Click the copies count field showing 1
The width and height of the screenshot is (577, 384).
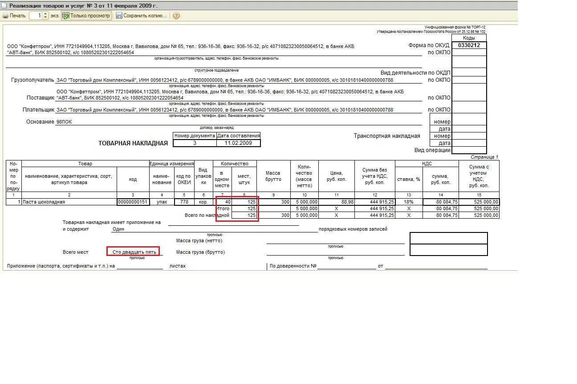[36, 16]
